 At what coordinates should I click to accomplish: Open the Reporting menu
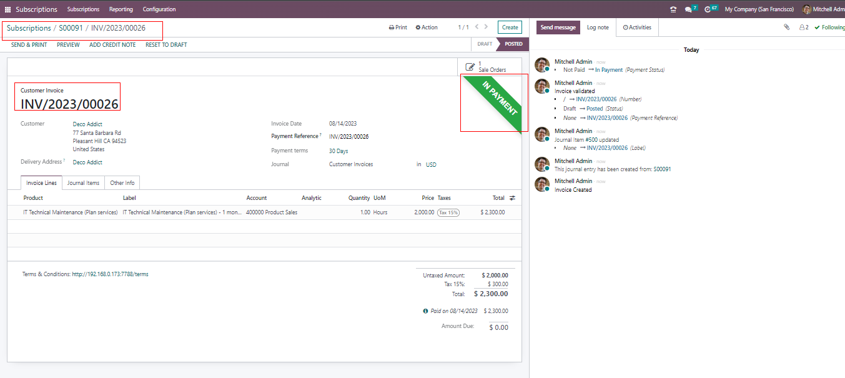tap(121, 9)
